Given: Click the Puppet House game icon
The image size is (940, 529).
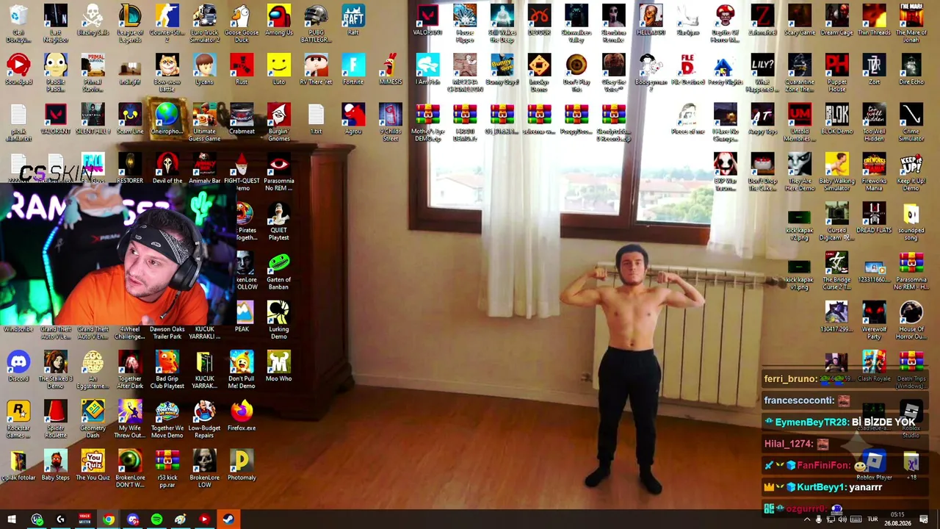Looking at the screenshot, I should [836, 73].
